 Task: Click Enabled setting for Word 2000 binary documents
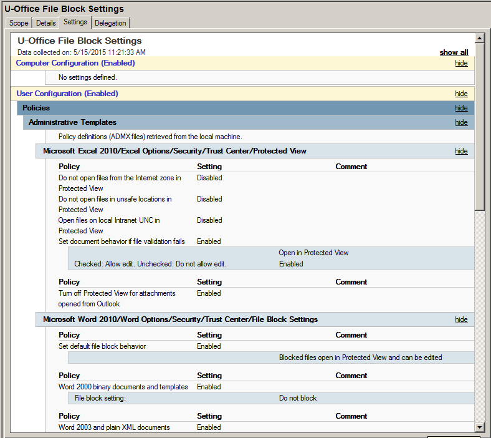pos(209,387)
